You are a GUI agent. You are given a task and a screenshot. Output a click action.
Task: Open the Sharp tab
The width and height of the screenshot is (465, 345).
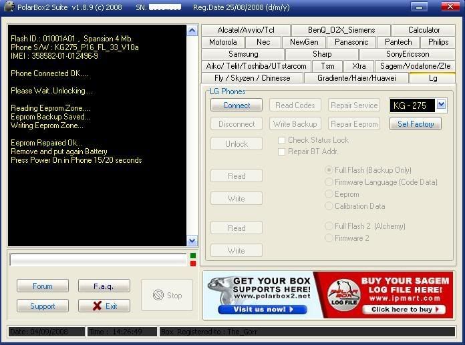[x=322, y=54]
